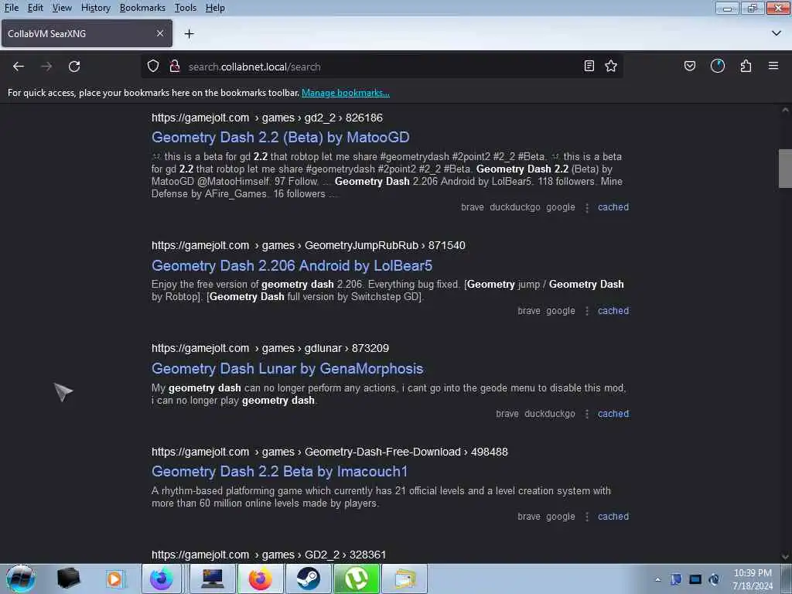Open the black box taskbar icon

click(x=68, y=579)
